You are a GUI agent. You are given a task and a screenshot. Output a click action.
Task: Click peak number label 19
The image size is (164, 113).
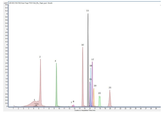tap(95, 86)
